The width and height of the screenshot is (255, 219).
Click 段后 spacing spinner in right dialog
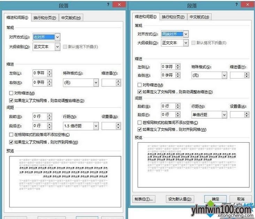[178, 115]
